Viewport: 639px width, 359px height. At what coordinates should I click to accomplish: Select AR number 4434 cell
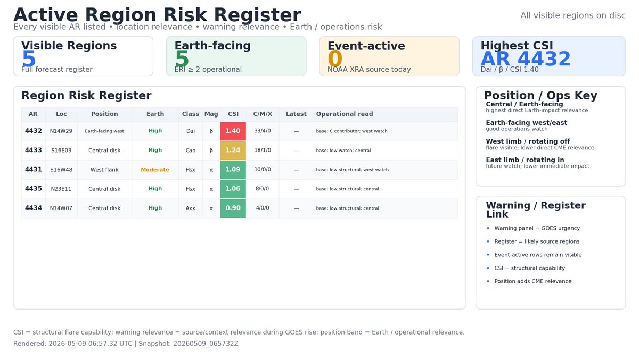[x=33, y=208]
